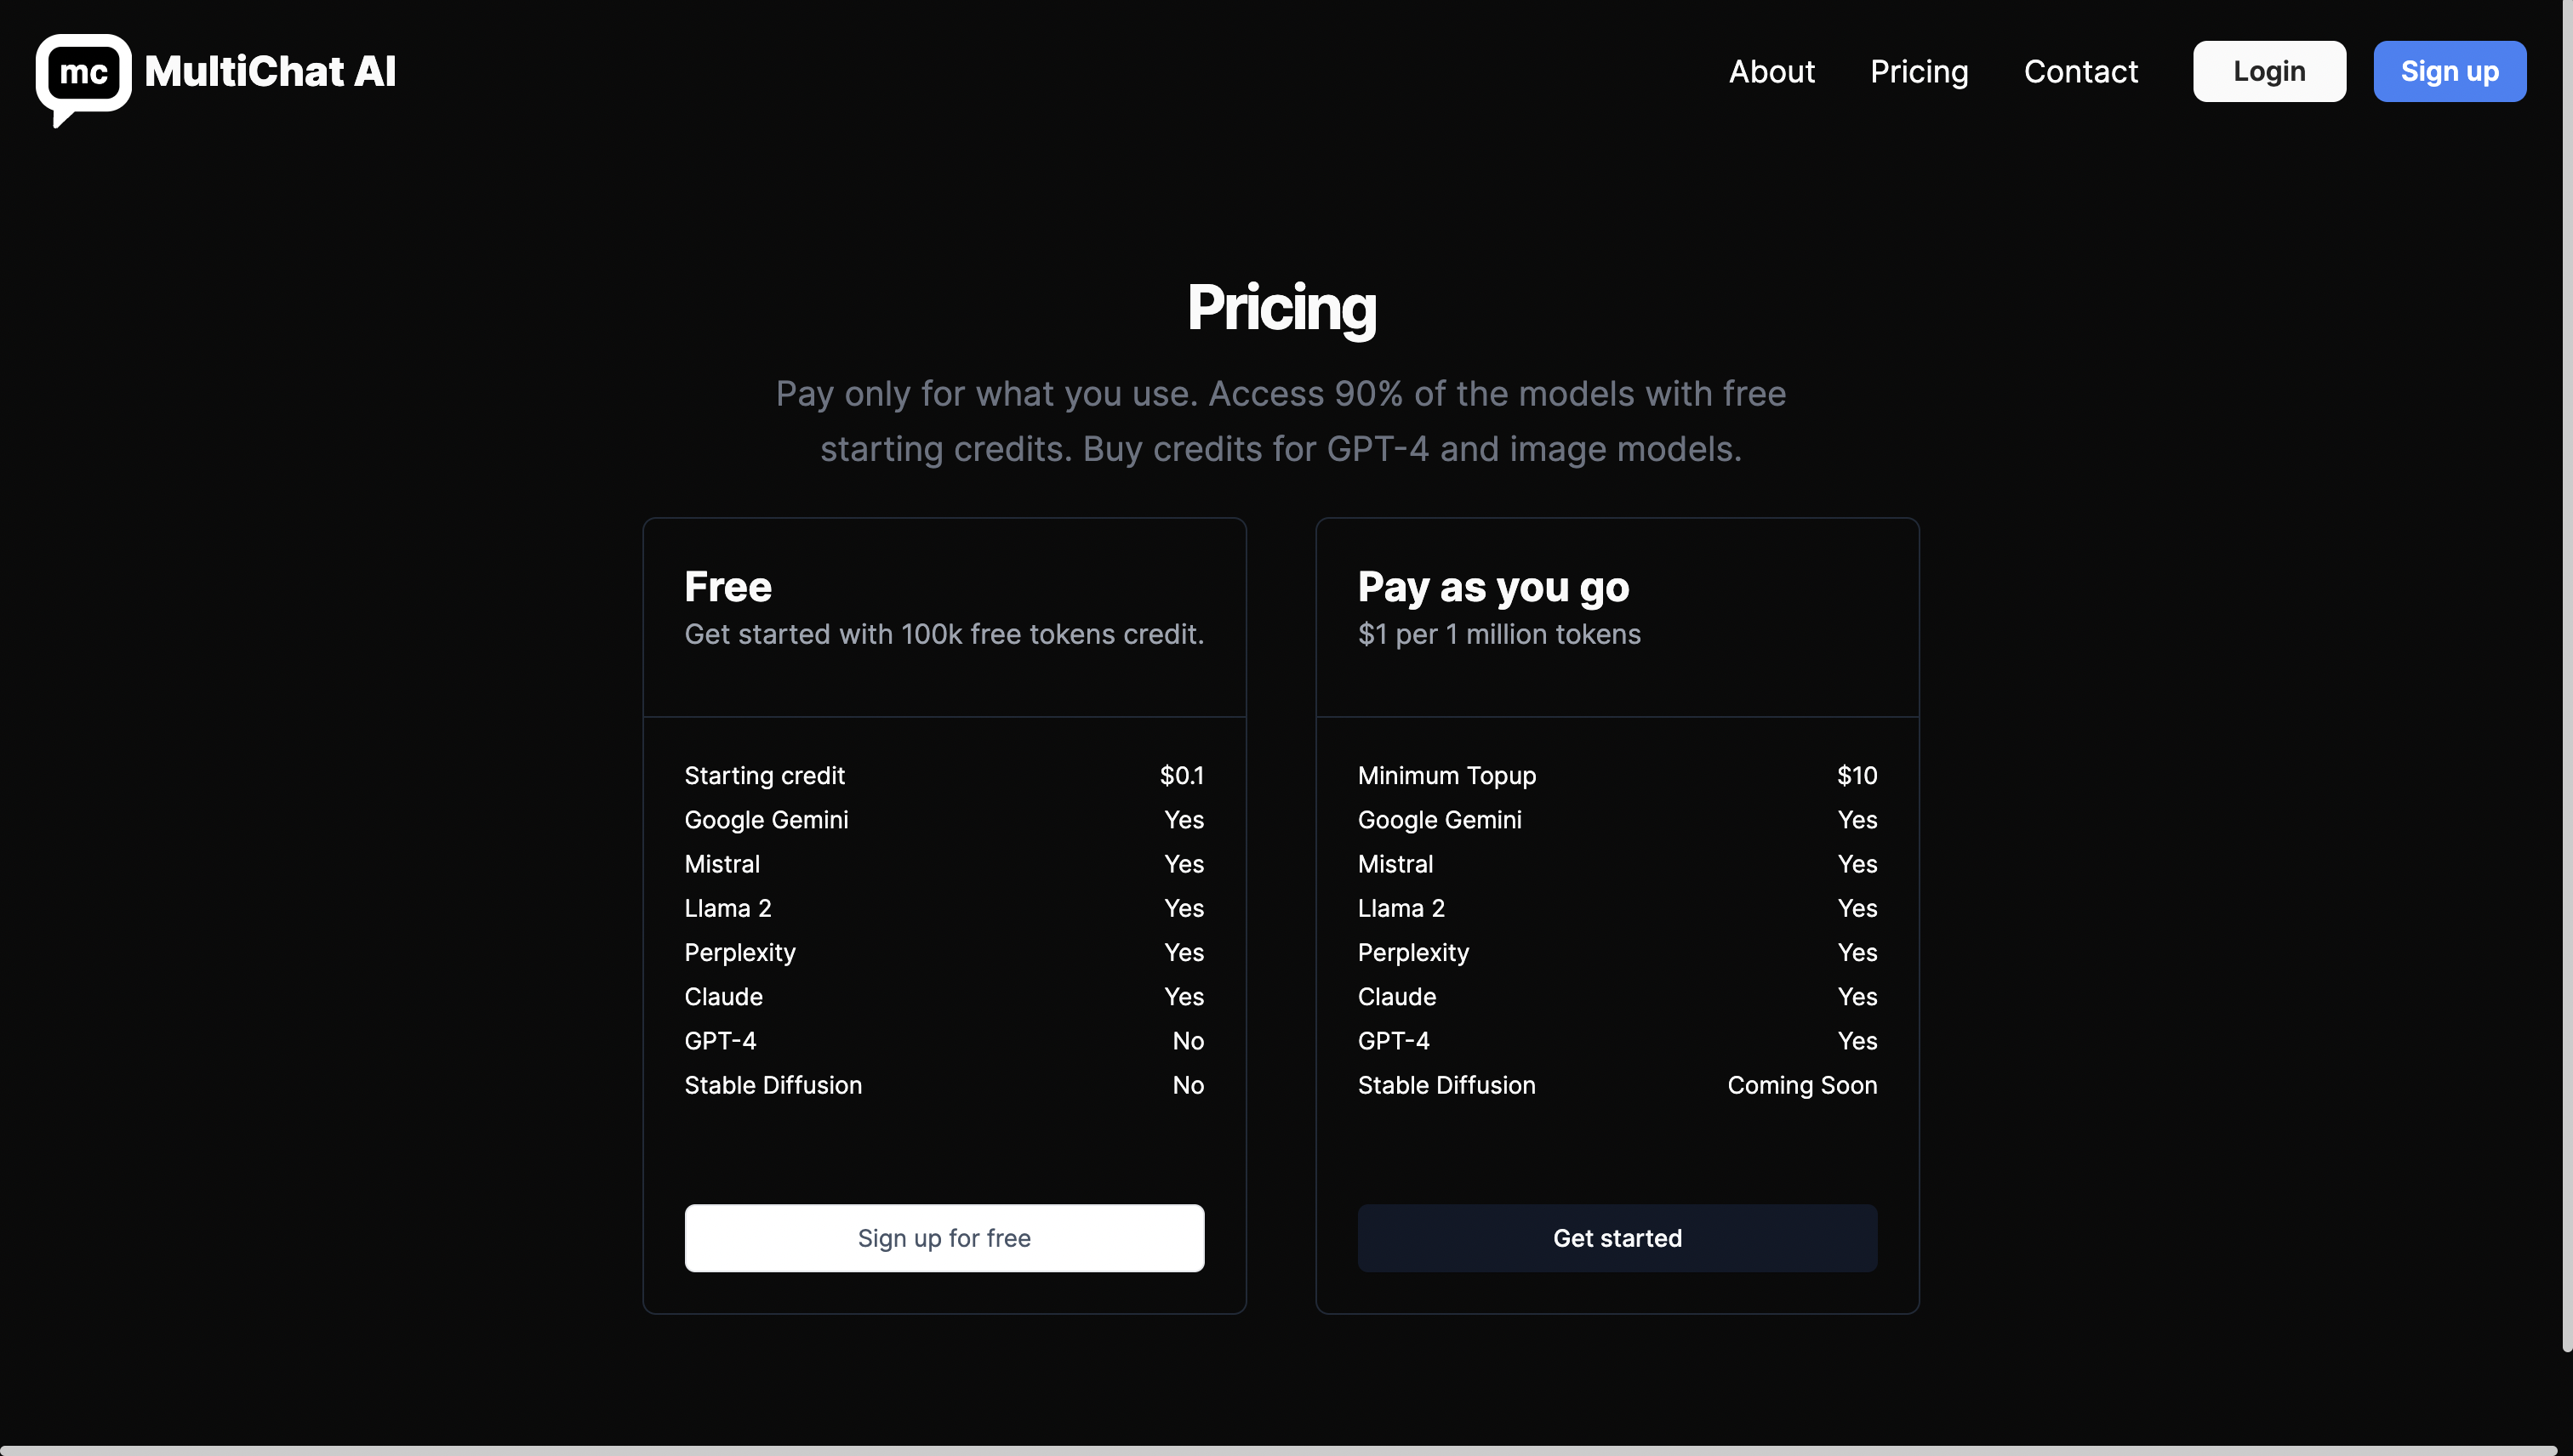Click the horizontal scrollbar at bottom
This screenshot has width=2573, height=1456.
point(1281,1449)
